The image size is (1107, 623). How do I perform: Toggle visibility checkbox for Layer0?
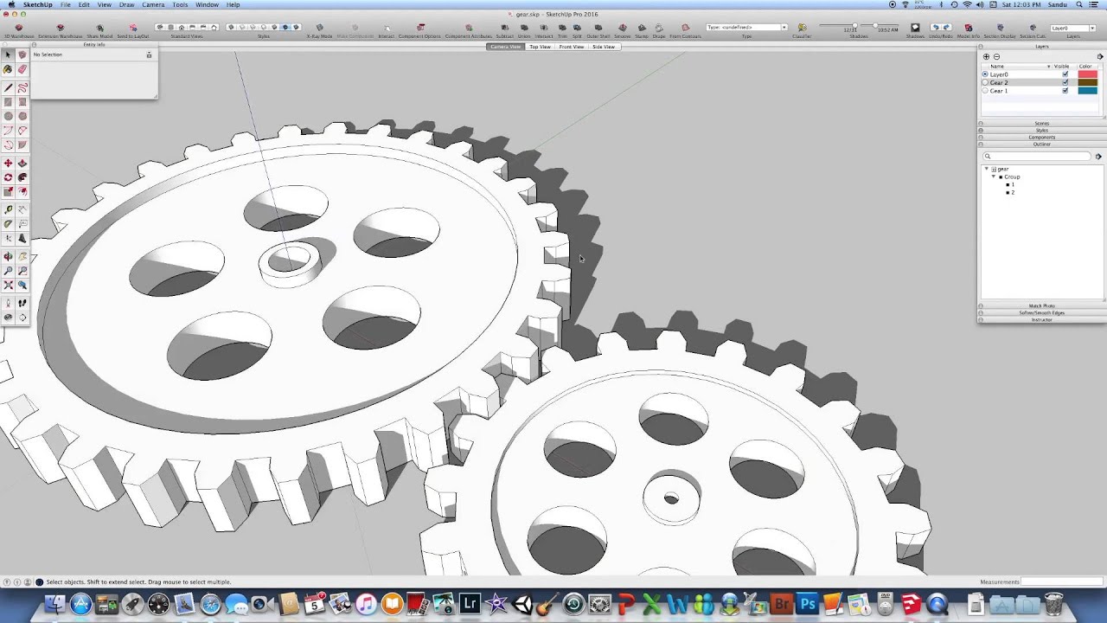pos(1065,74)
